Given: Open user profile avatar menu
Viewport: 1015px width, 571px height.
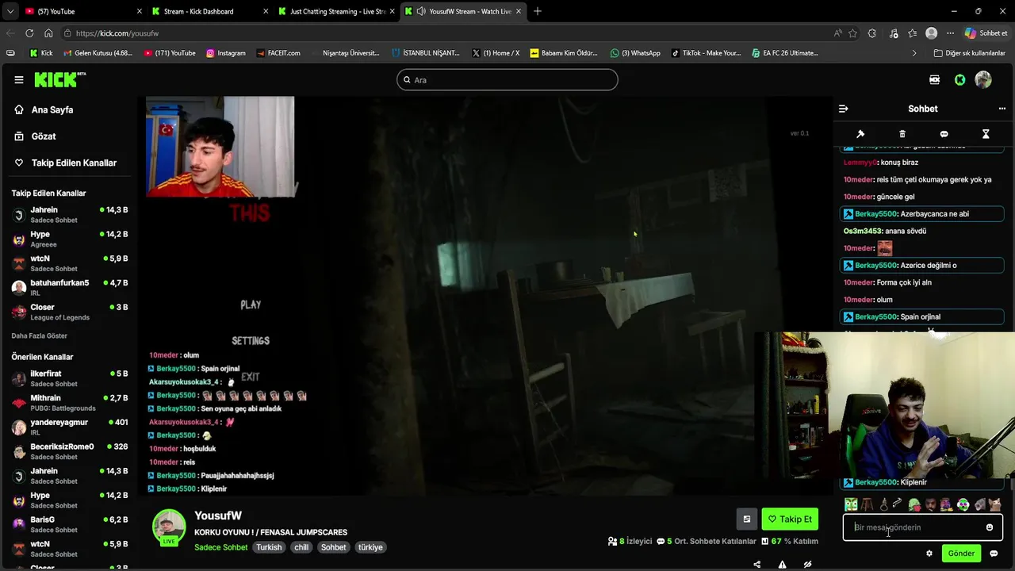Looking at the screenshot, I should [983, 79].
